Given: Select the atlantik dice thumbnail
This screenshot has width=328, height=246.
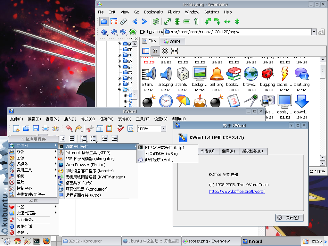Looking at the screenshot, I should point(183,74).
